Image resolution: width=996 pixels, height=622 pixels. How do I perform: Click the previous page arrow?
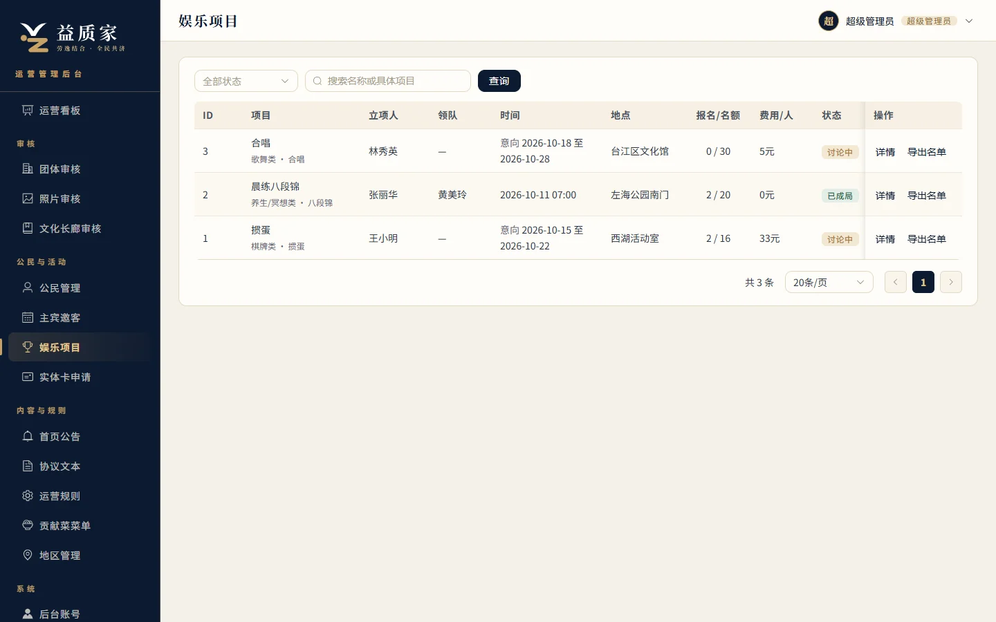(x=896, y=282)
